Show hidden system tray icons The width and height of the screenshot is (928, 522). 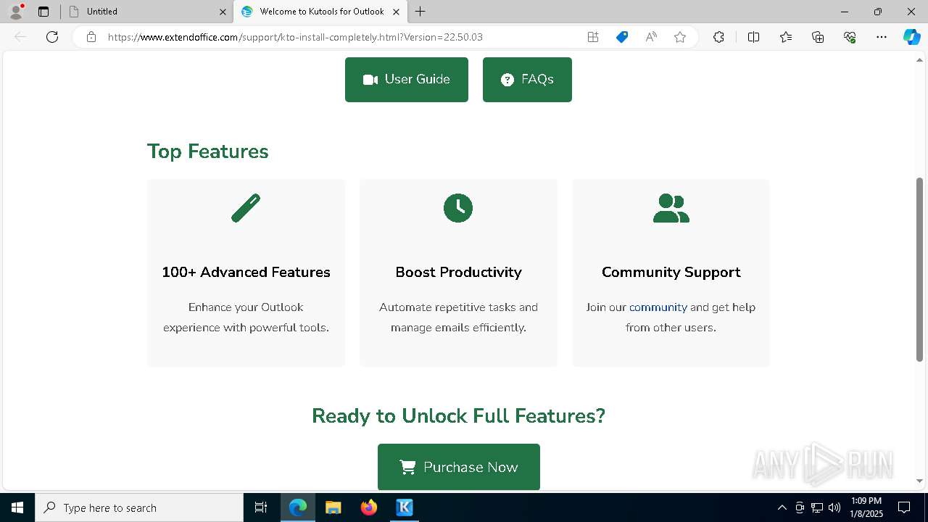coord(782,507)
